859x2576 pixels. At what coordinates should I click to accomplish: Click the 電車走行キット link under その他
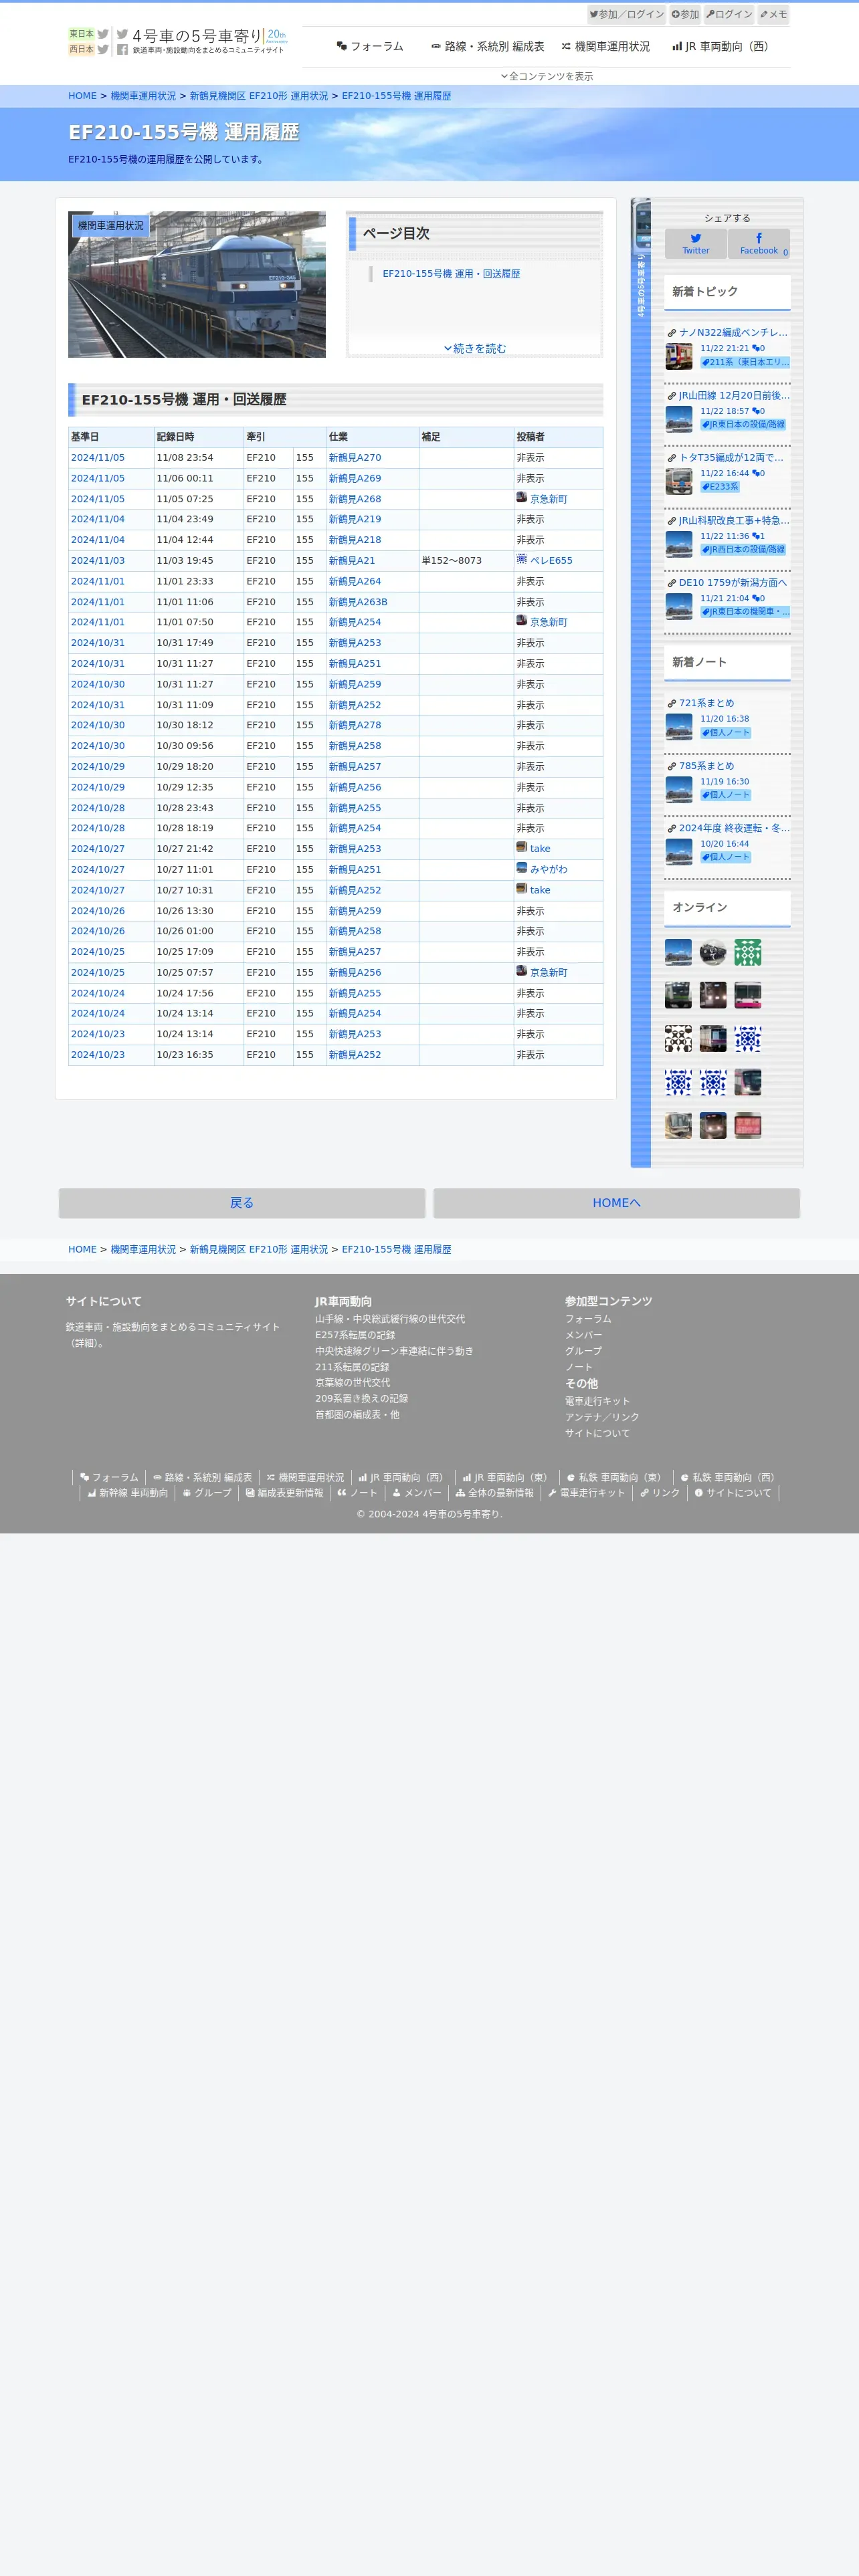[597, 1401]
